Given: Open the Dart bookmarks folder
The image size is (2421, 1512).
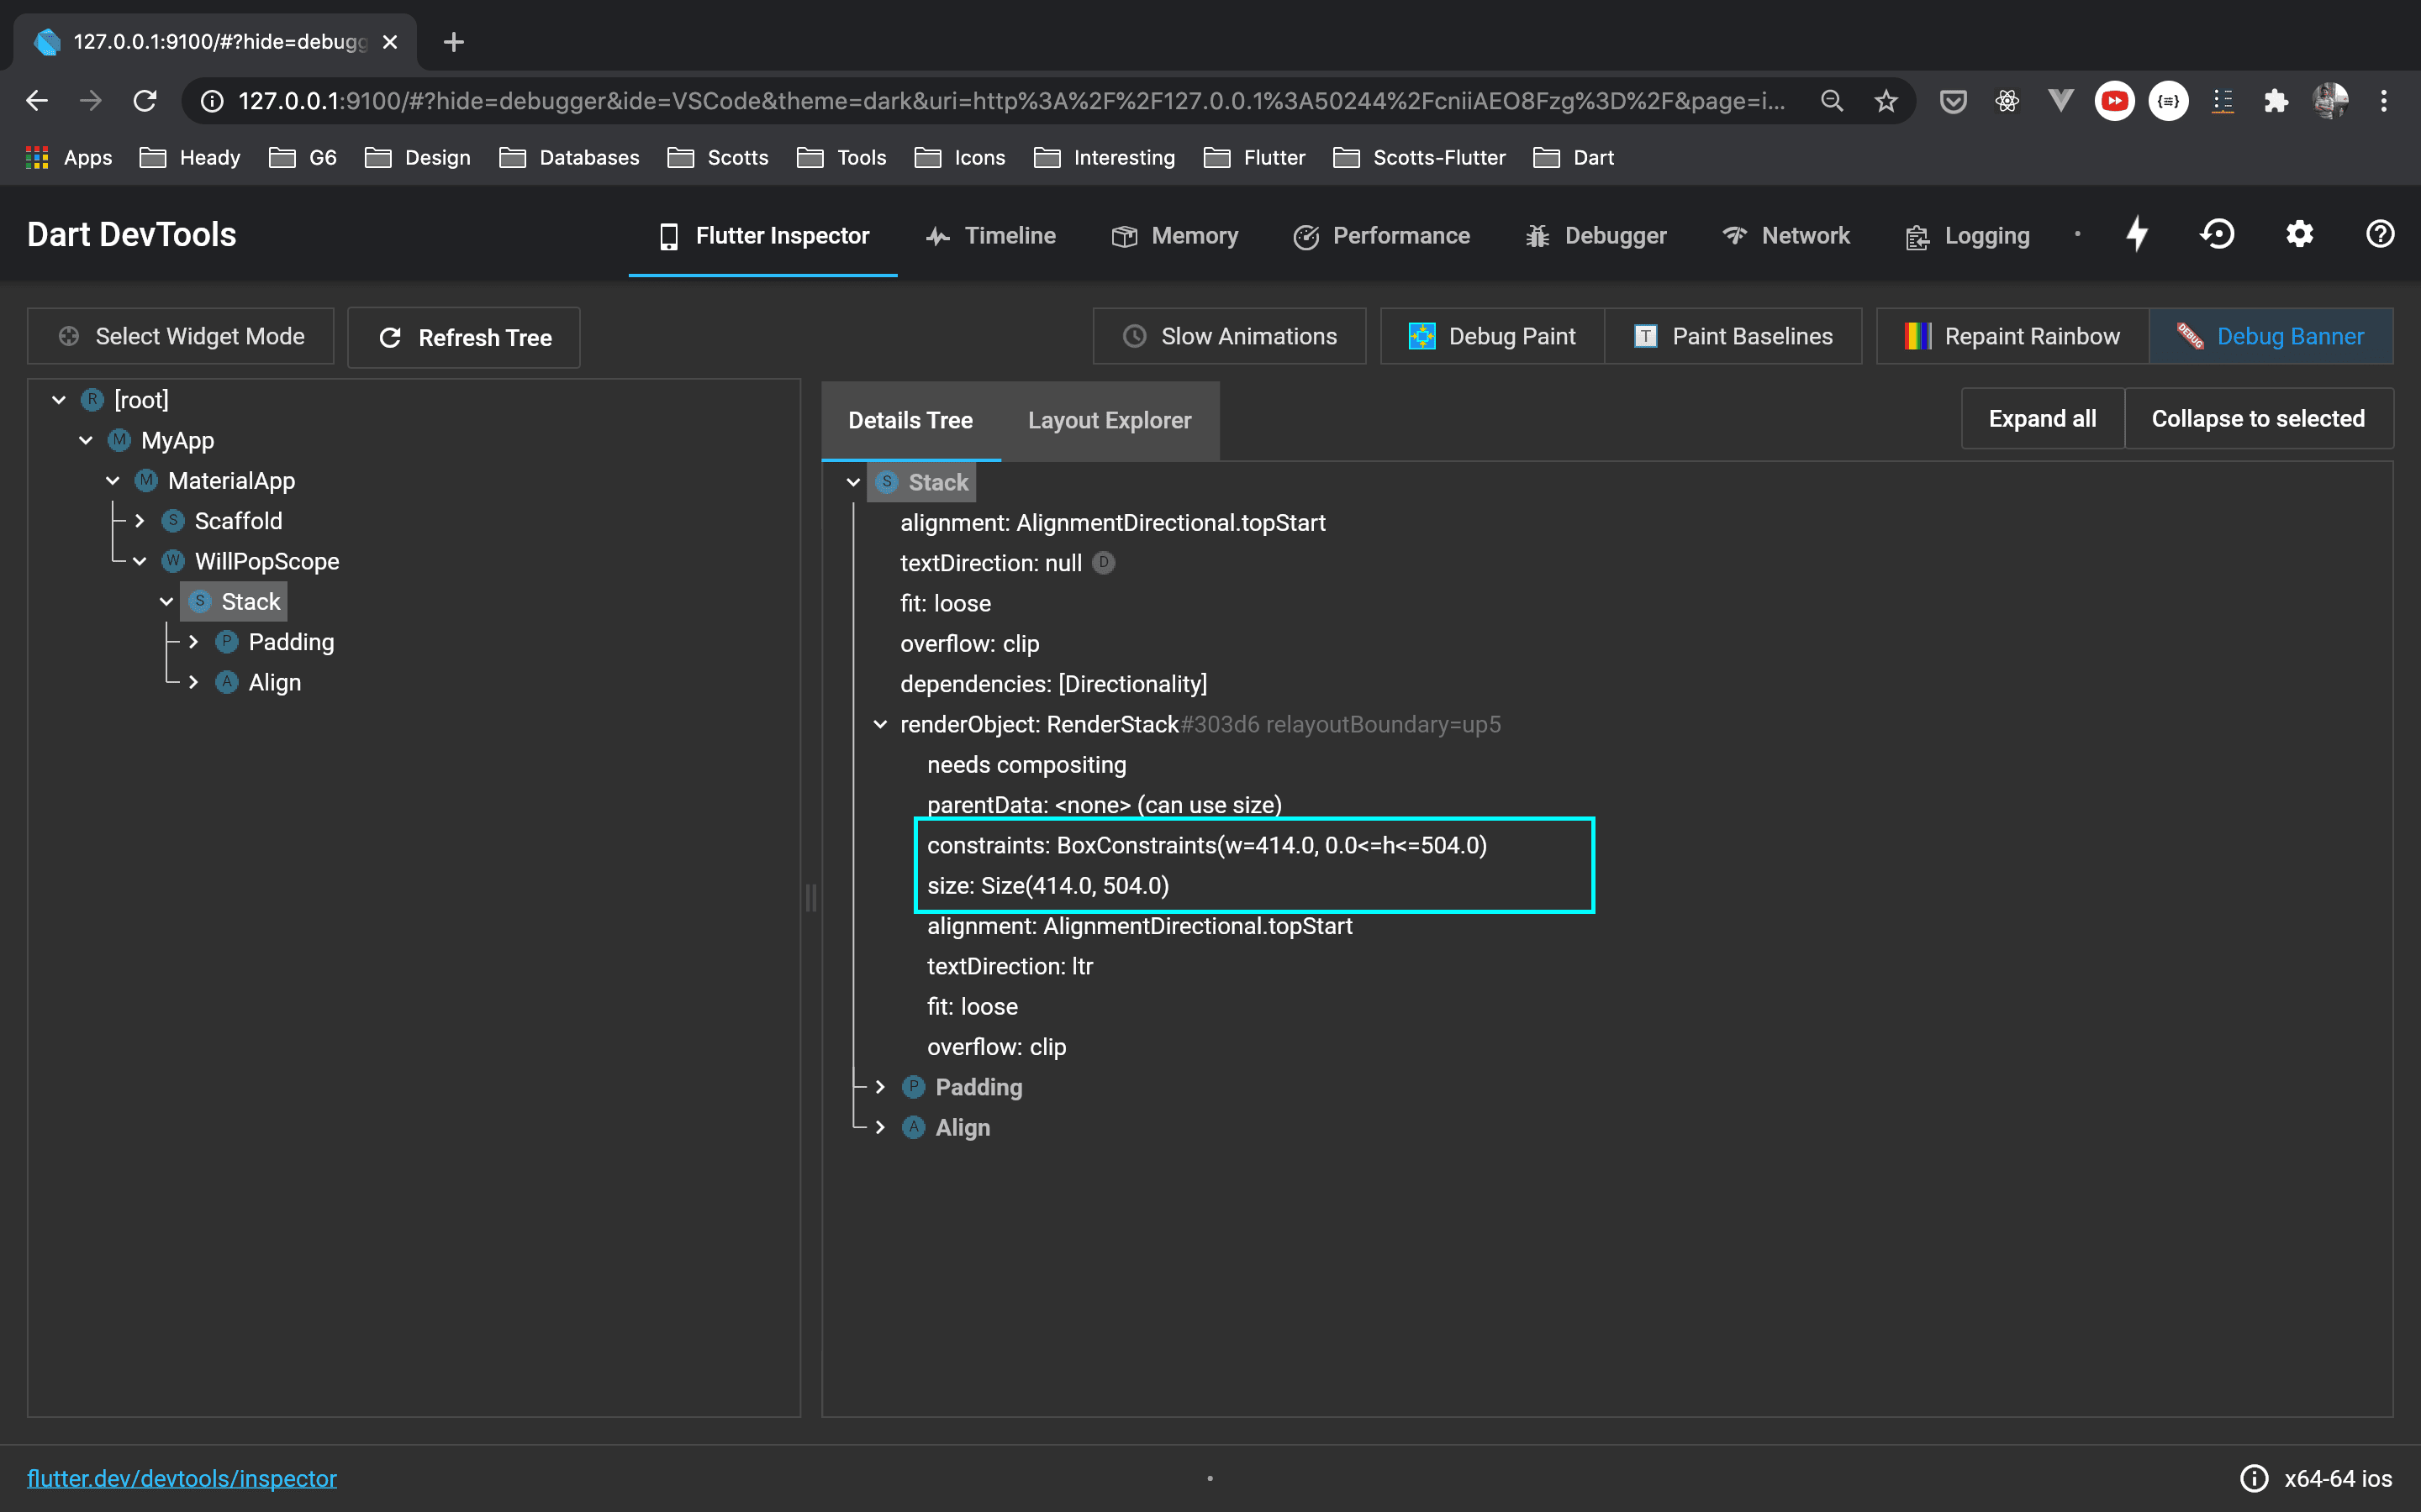Looking at the screenshot, I should pos(1574,157).
